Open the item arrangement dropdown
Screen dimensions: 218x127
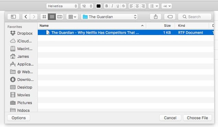pyautogui.click(x=72, y=17)
